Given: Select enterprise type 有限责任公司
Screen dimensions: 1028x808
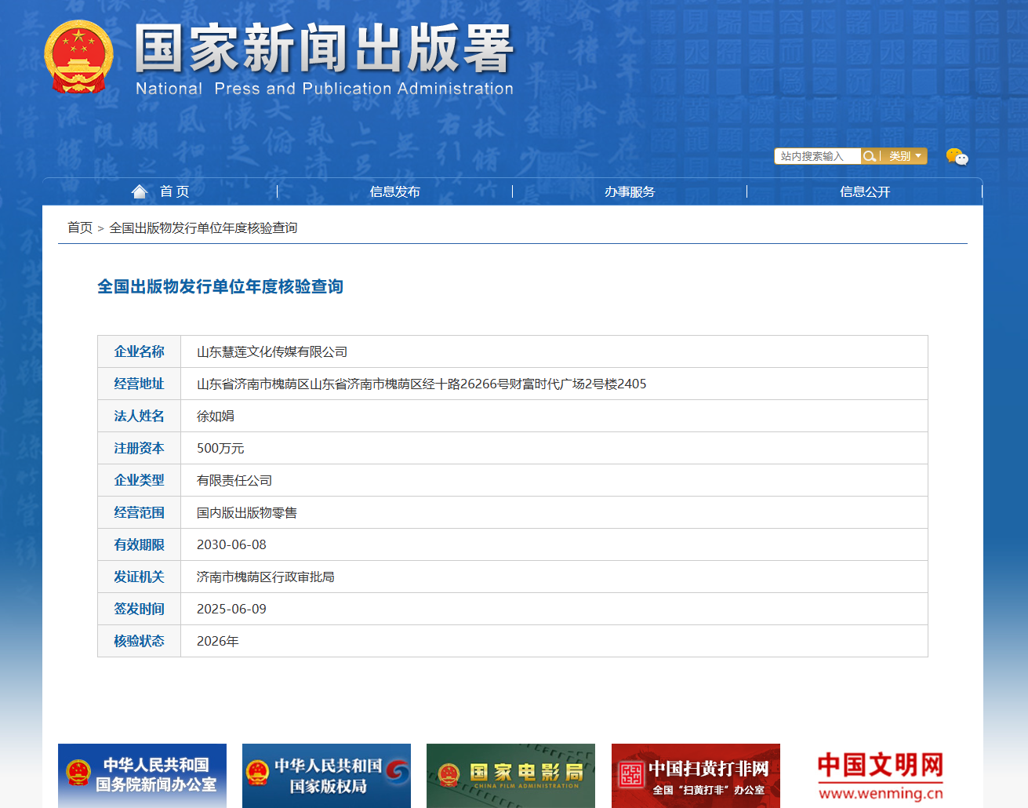Looking at the screenshot, I should point(234,480).
